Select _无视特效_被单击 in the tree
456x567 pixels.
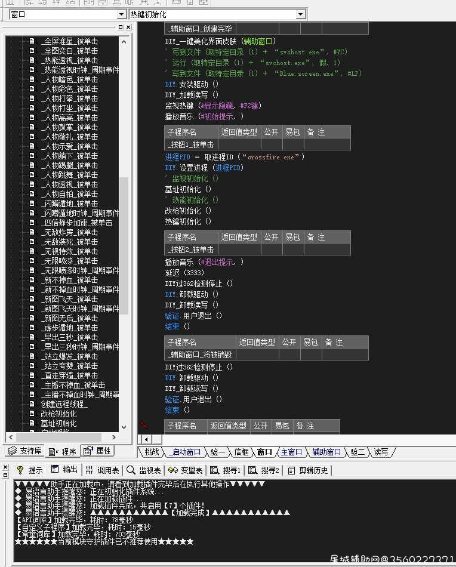tap(69, 251)
